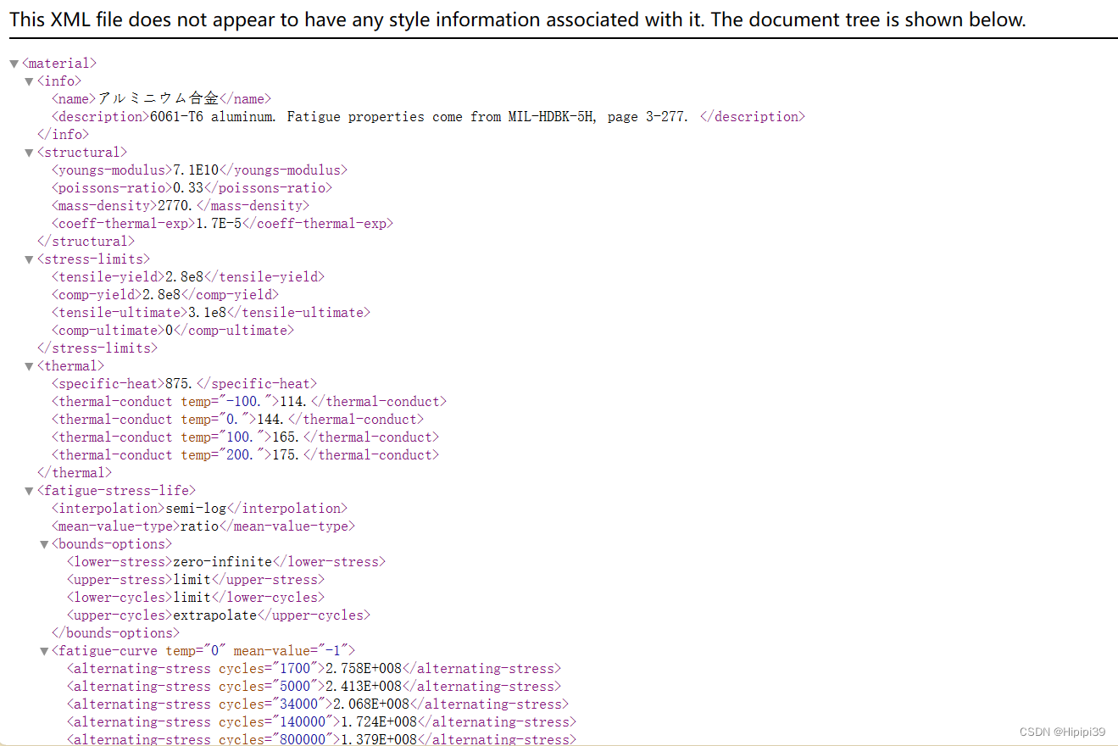This screenshot has height=746, width=1118.
Task: Click thermal-conduct line with temp 200.
Action: click(x=245, y=455)
